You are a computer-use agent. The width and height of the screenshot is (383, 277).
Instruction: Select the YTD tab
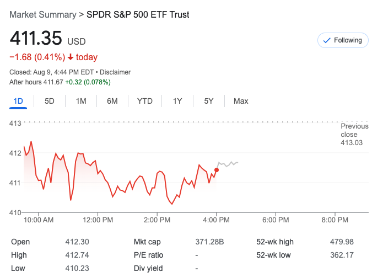145,101
